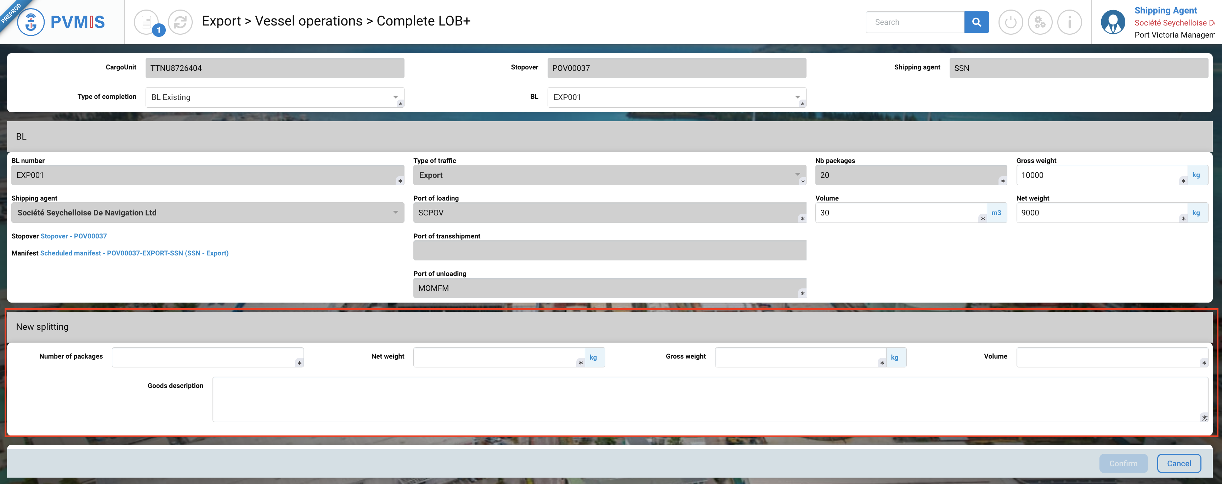This screenshot has height=484, width=1222.
Task: Click the BL section header
Action: pos(610,137)
